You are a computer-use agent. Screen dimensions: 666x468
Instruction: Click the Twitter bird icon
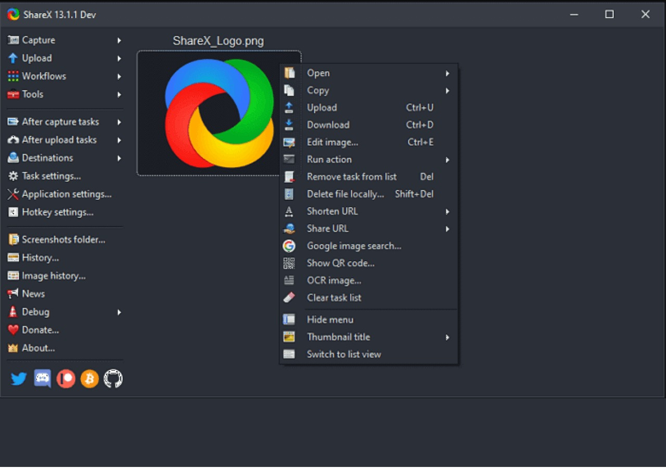[19, 379]
